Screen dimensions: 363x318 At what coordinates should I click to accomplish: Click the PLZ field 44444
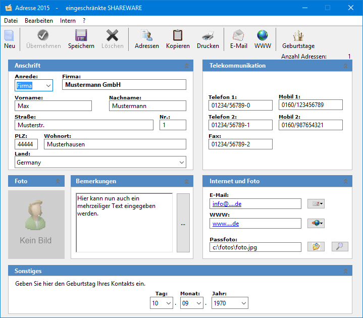(26, 144)
